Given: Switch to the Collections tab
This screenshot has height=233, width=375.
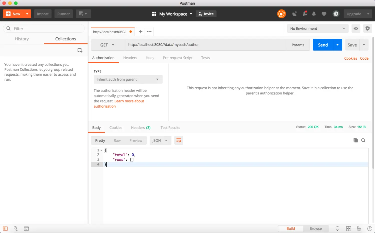Looking at the screenshot, I should pos(65,39).
